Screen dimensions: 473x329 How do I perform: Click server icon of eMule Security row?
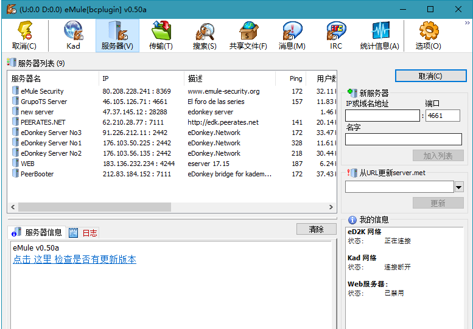tap(15, 91)
